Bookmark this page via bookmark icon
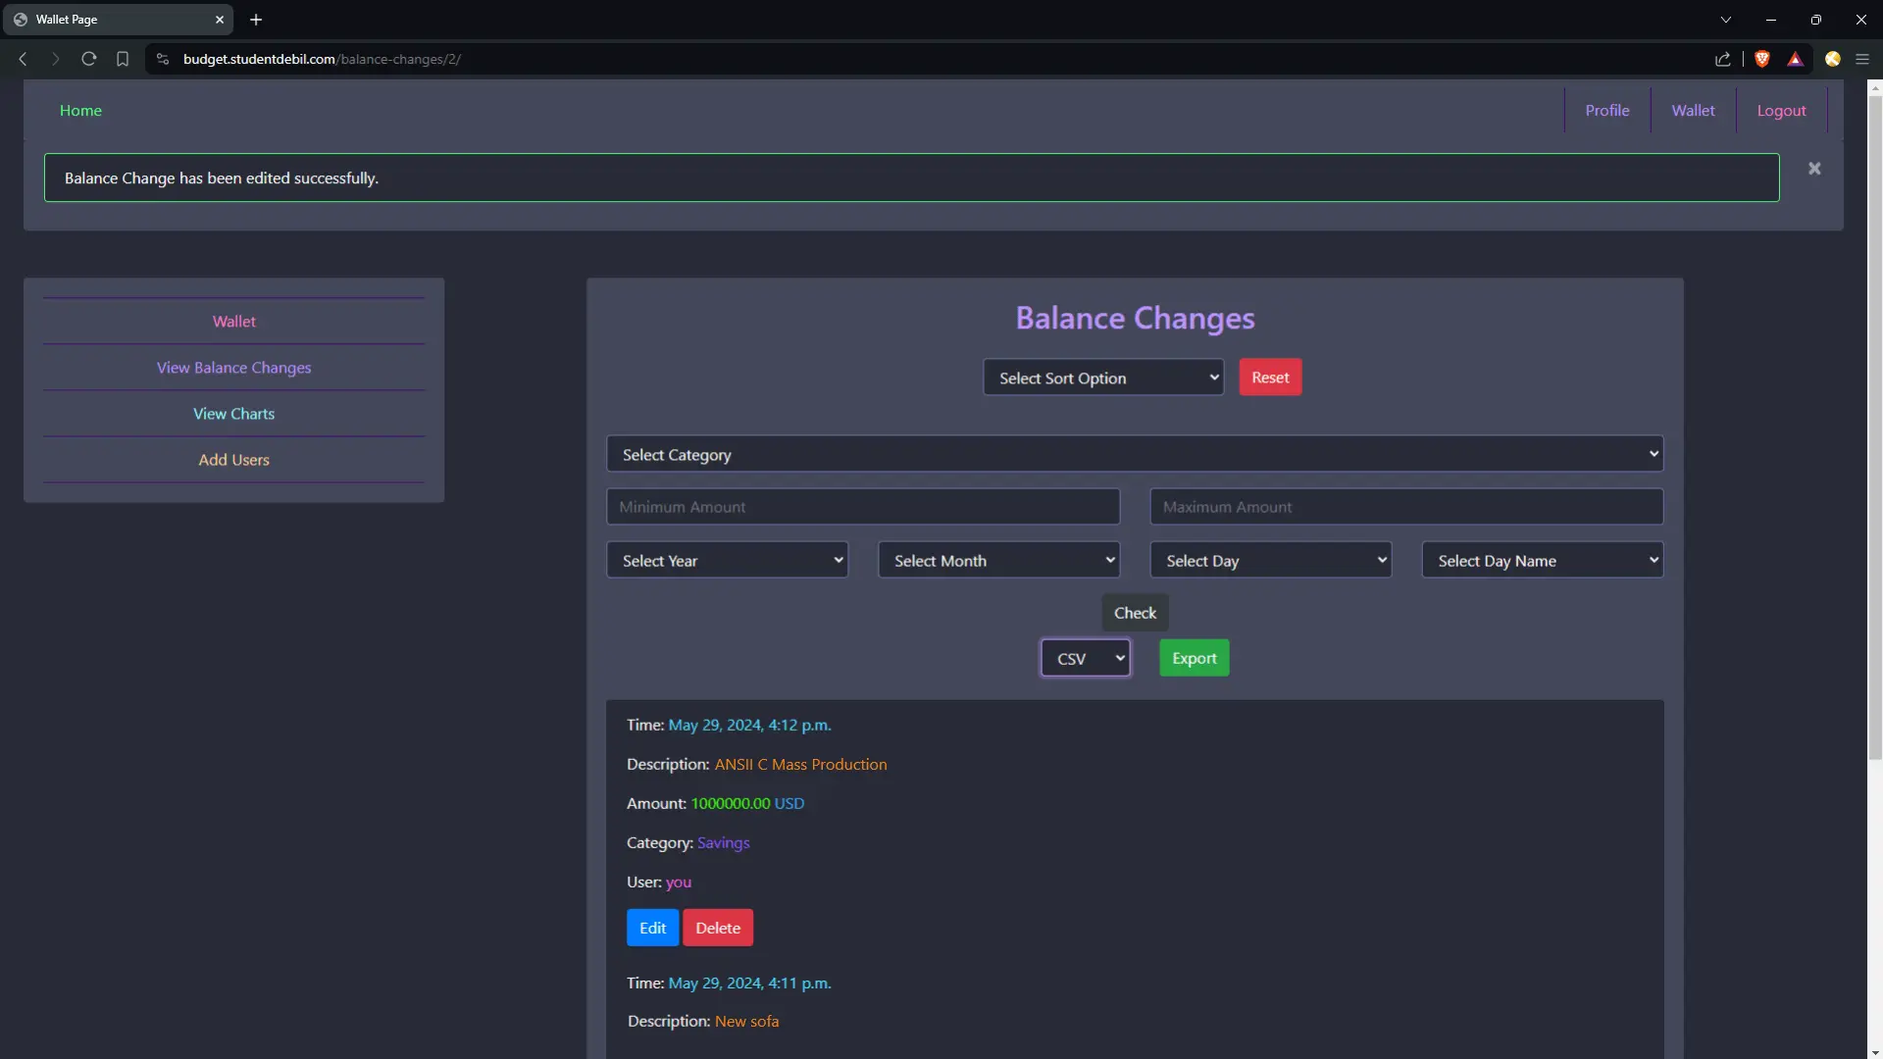 pos(123,59)
